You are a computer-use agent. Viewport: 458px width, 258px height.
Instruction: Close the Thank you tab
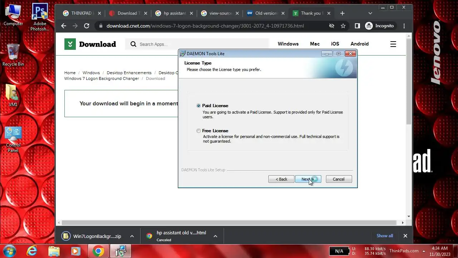click(x=328, y=13)
